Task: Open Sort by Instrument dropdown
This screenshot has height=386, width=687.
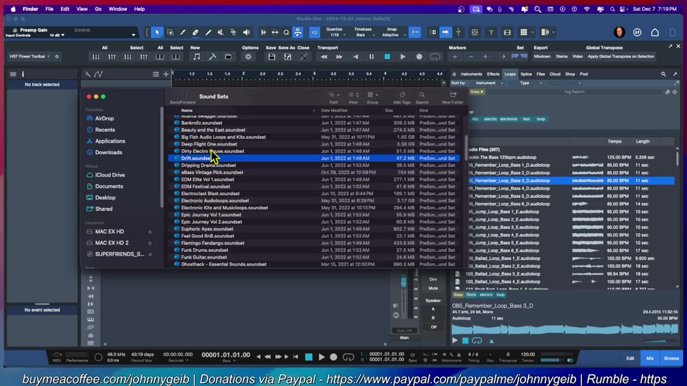Action: coord(489,83)
